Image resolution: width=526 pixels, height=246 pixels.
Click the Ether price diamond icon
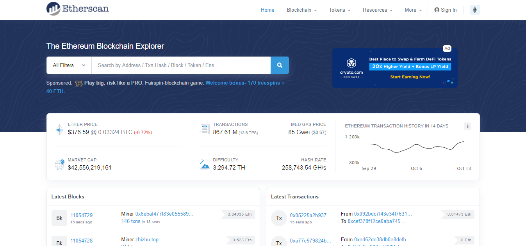pyautogui.click(x=59, y=129)
